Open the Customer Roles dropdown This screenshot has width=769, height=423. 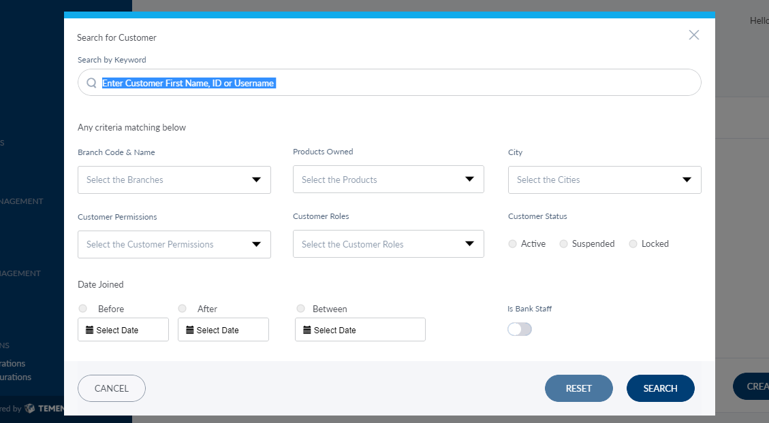coord(388,244)
